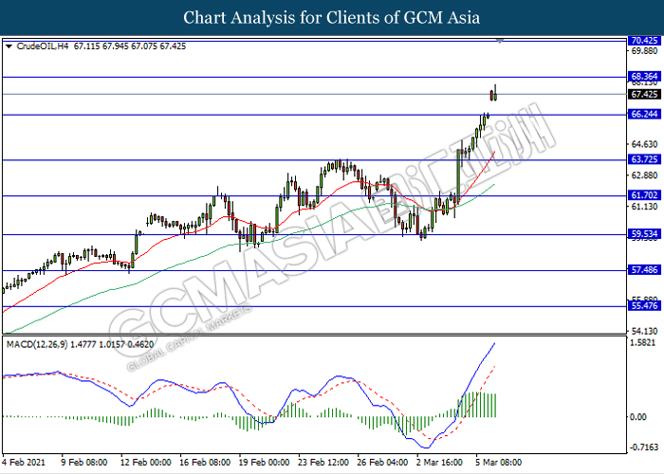
Task: Click the 62.880 price scale value
Action: pyautogui.click(x=644, y=175)
